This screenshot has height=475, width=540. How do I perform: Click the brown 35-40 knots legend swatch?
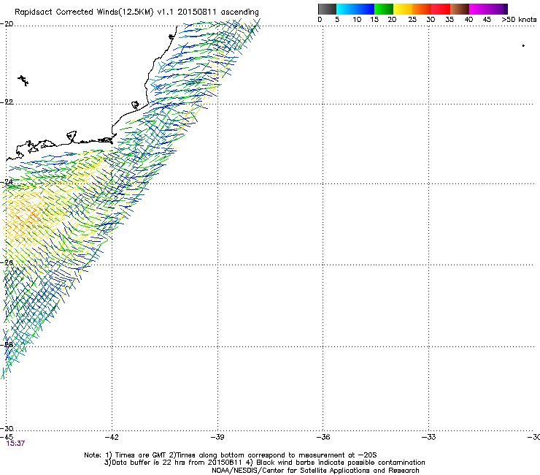pyautogui.click(x=460, y=9)
